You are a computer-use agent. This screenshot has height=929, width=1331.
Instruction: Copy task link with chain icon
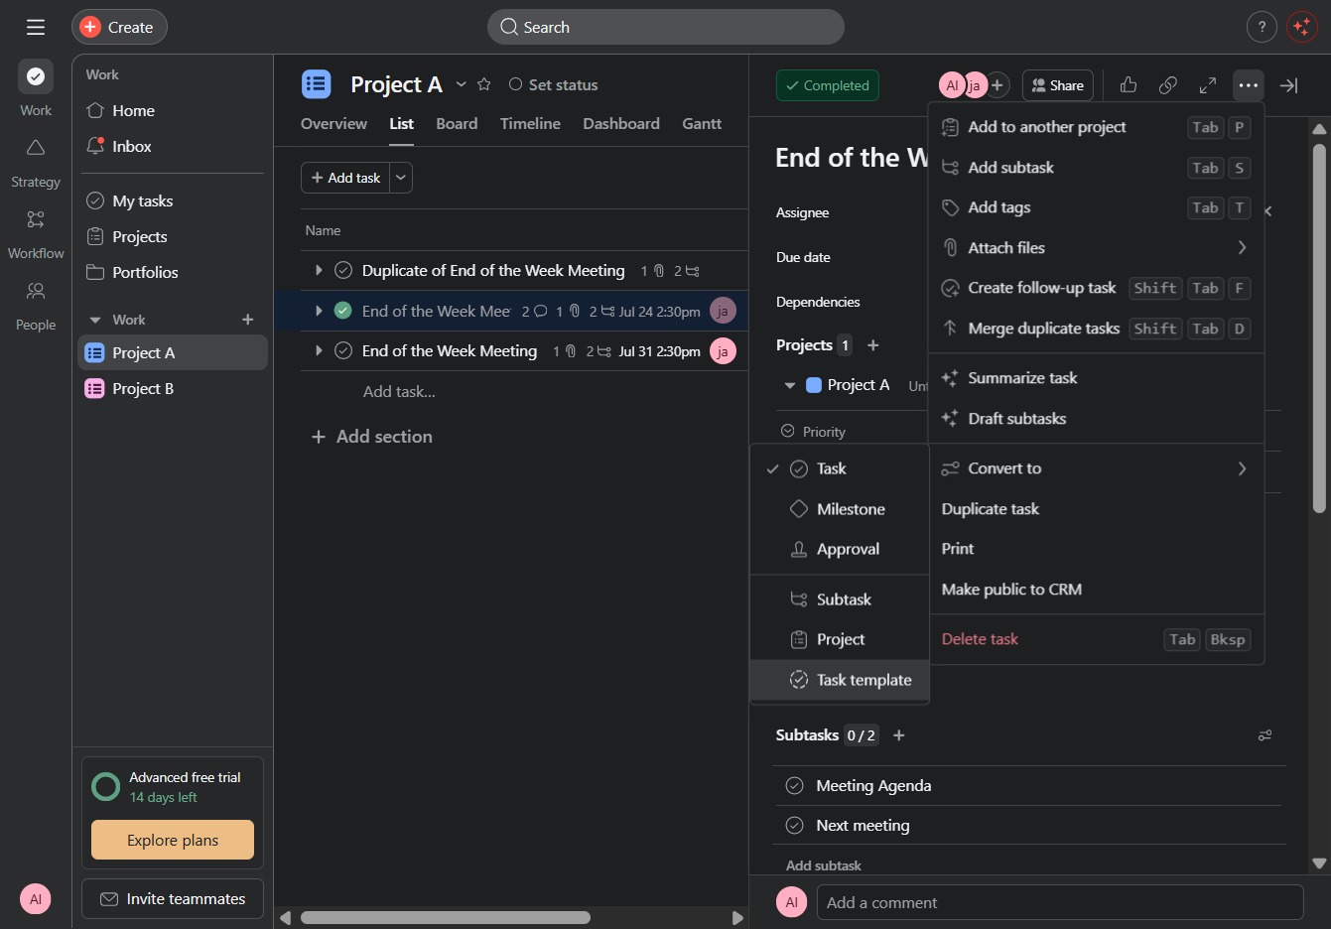pos(1168,85)
